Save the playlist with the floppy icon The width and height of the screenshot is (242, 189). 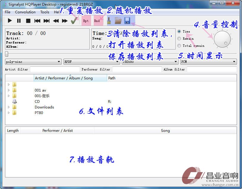coord(127,21)
